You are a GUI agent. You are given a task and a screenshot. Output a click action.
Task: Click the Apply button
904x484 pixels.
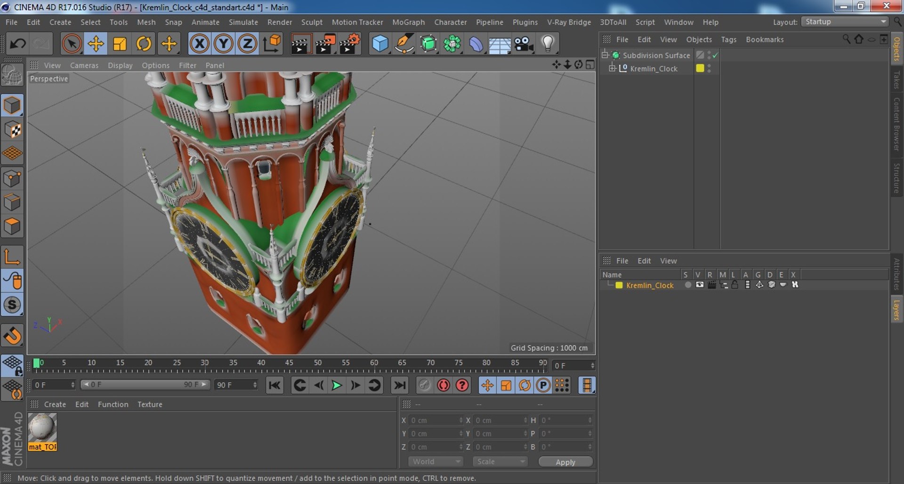[x=565, y=462]
